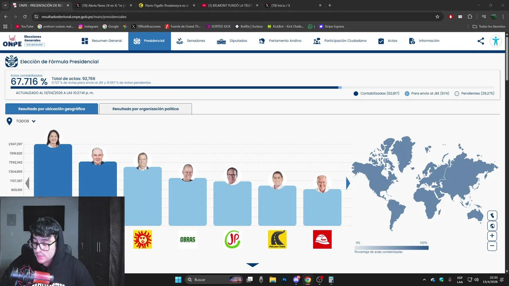Image resolution: width=509 pixels, height=286 pixels.
Task: Open the Stripe Express bookmark
Action: [x=331, y=27]
